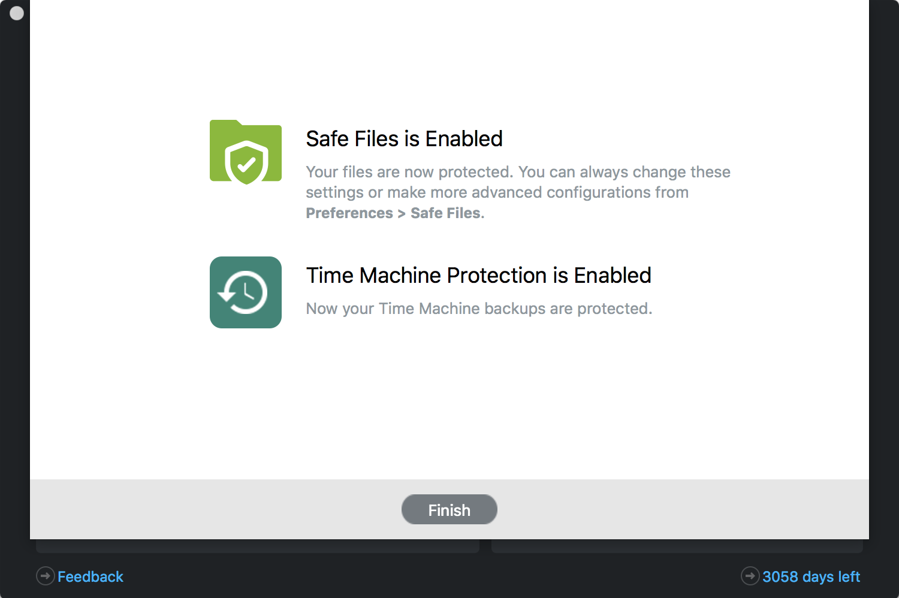Select 'Time Machine Protection is Enabled' heading
Image resolution: width=899 pixels, height=598 pixels.
pos(479,276)
